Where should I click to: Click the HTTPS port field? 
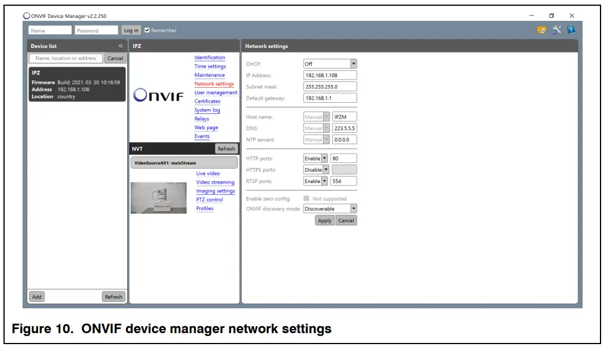click(x=344, y=170)
